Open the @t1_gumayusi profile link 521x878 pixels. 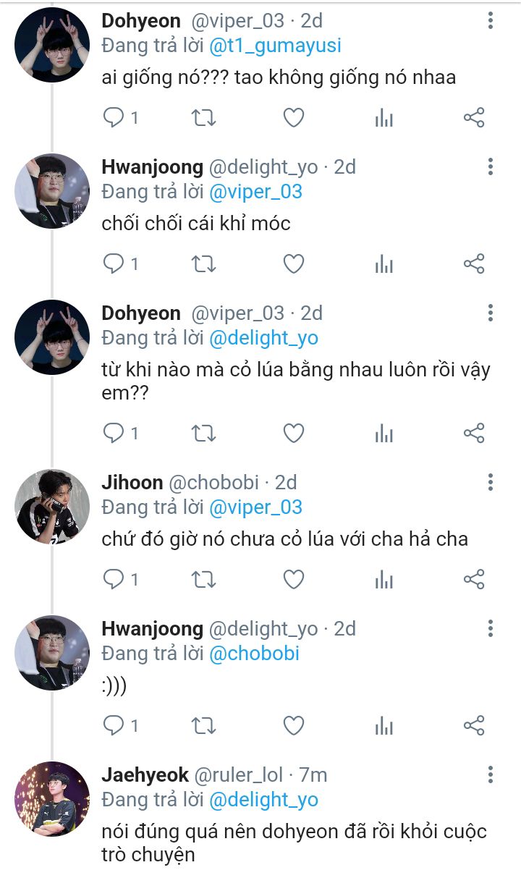pos(276,46)
